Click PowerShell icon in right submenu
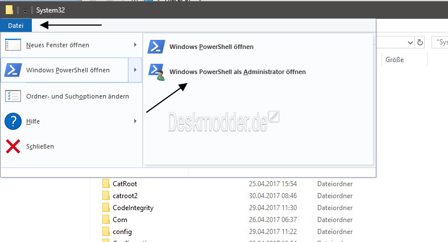The image size is (448, 242). pos(156,47)
